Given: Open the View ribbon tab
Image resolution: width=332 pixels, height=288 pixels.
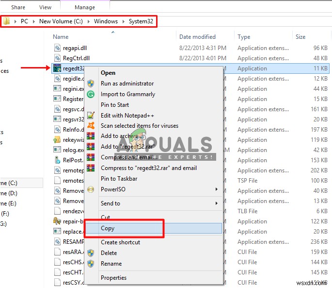Looking at the screenshot, I should (45, 7).
